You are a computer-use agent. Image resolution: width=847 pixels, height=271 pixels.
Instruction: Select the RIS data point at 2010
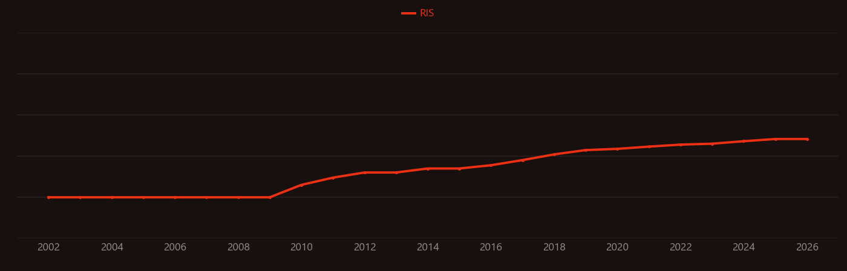(x=301, y=184)
